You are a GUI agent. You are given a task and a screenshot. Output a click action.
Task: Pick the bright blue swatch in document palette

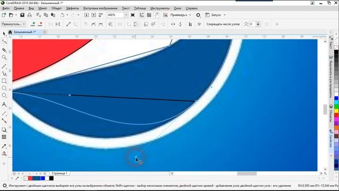point(43,178)
